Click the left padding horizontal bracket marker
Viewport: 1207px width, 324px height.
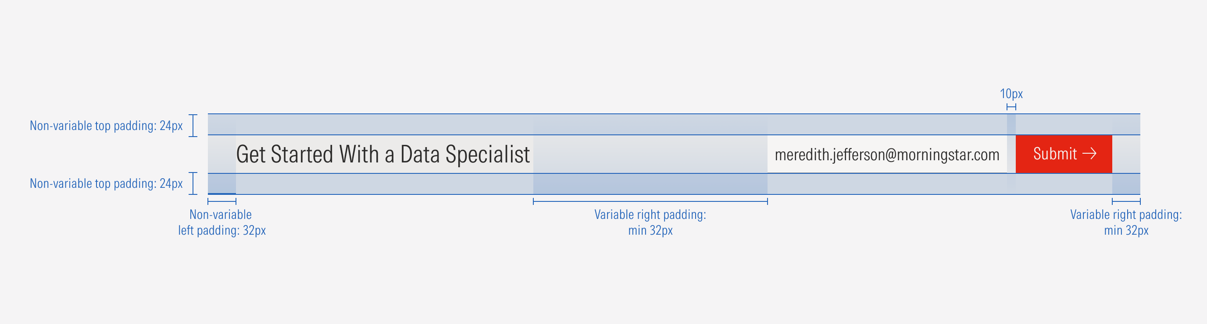[x=221, y=201]
